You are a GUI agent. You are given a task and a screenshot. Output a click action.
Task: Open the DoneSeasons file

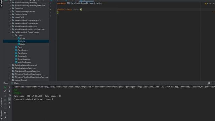coord(24,59)
